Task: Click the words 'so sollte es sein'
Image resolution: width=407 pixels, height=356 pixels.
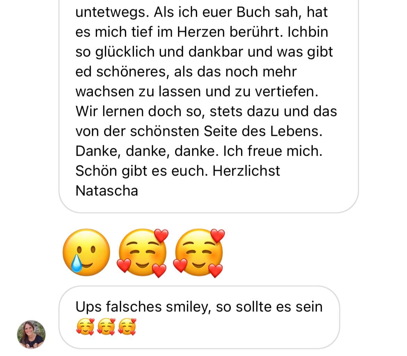Action: [269, 307]
